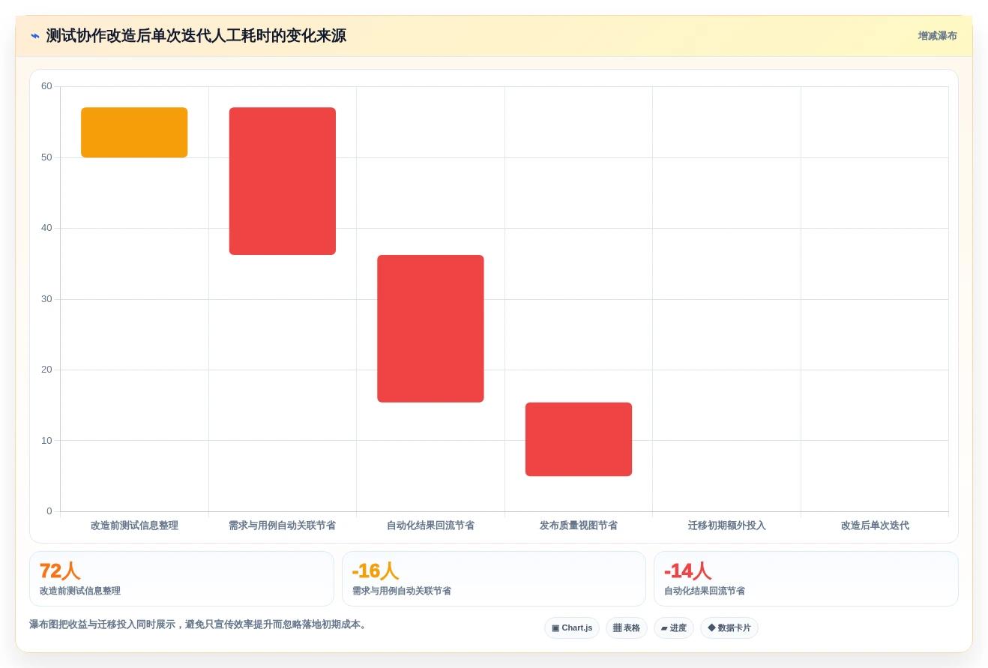The image size is (988, 668).
Task: Click axis label 需求与用例自动关联节省
Action: click(x=283, y=526)
